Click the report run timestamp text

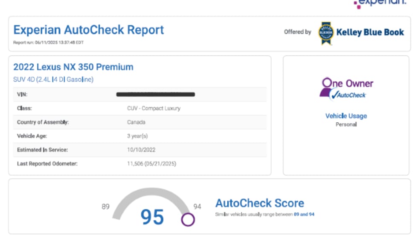(x=48, y=42)
